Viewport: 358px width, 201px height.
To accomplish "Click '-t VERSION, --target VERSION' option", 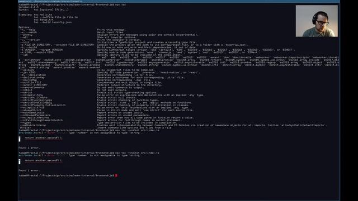I will 41,50.
